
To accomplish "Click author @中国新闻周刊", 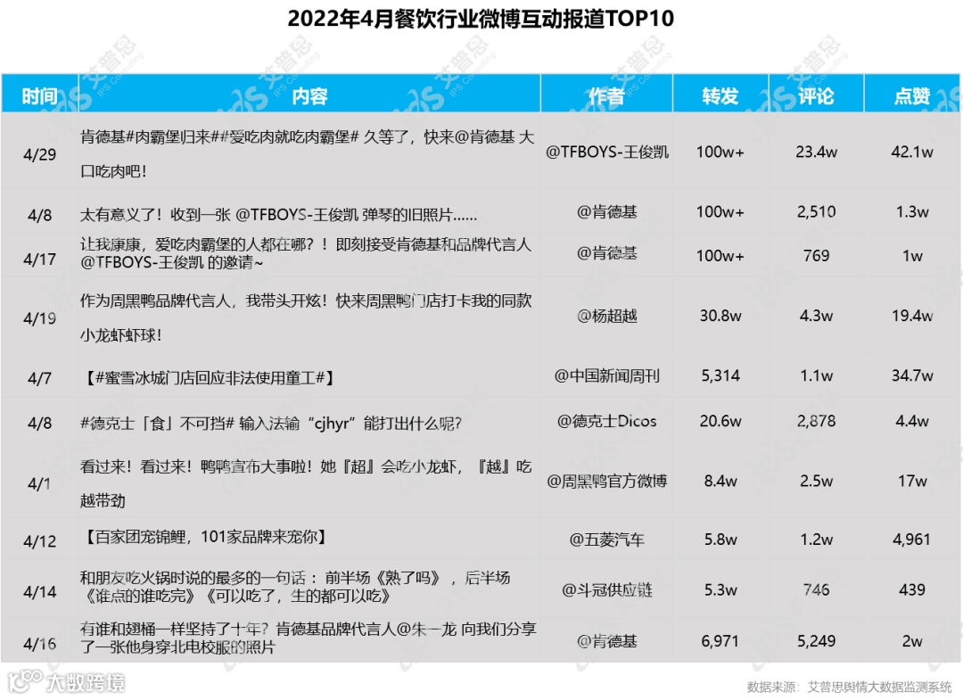I will (x=607, y=375).
